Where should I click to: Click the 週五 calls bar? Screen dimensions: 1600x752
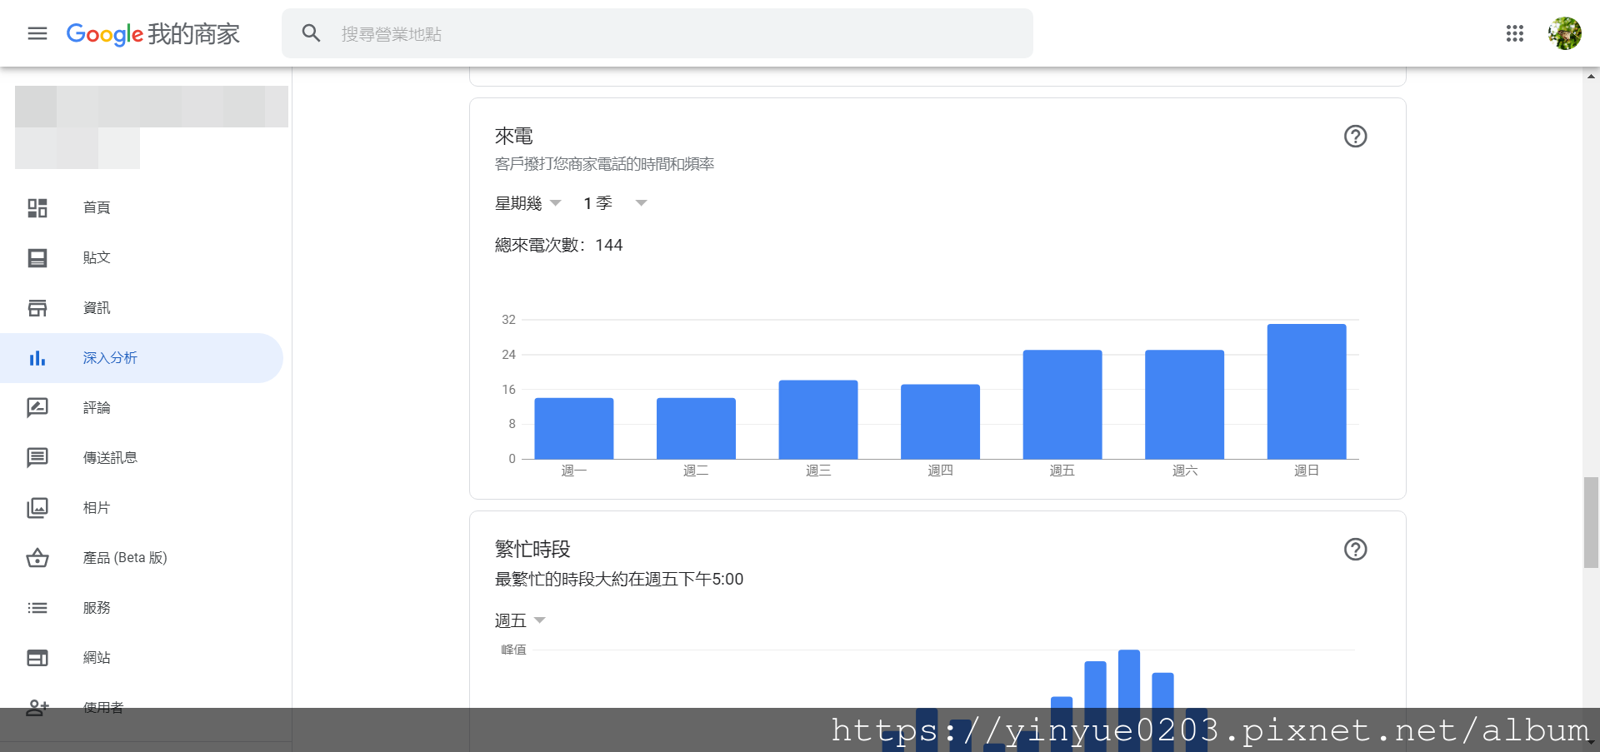point(1062,405)
